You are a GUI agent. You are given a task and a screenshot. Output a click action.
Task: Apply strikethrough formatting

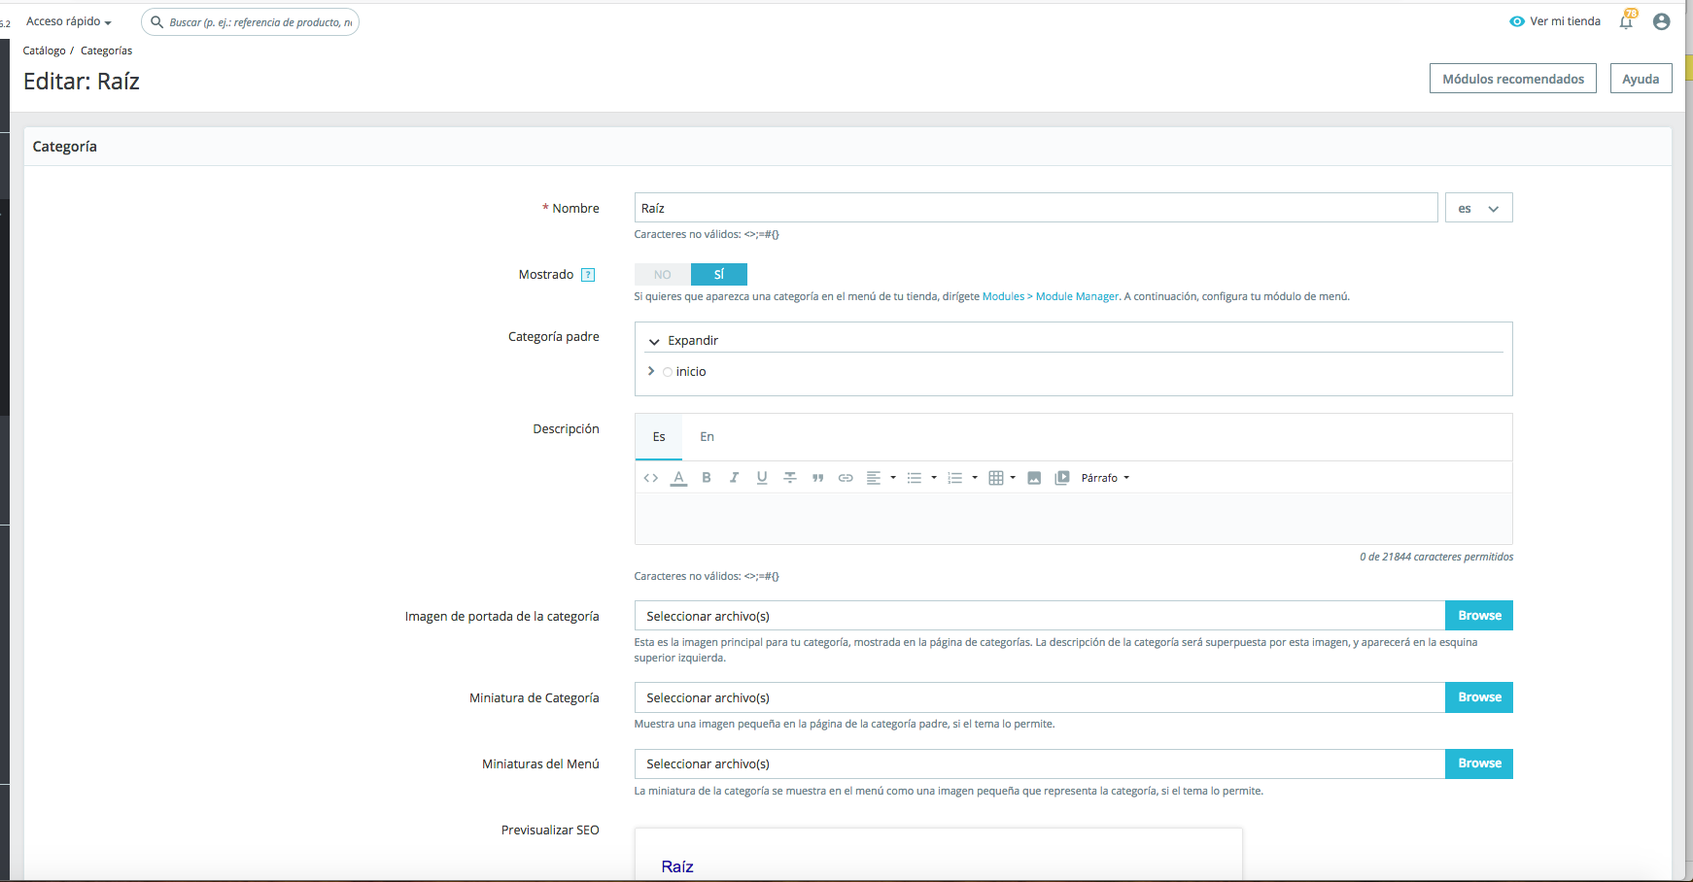[x=790, y=478]
